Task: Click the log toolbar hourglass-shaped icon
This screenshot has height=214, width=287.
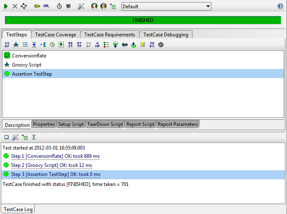Action: [34, 137]
